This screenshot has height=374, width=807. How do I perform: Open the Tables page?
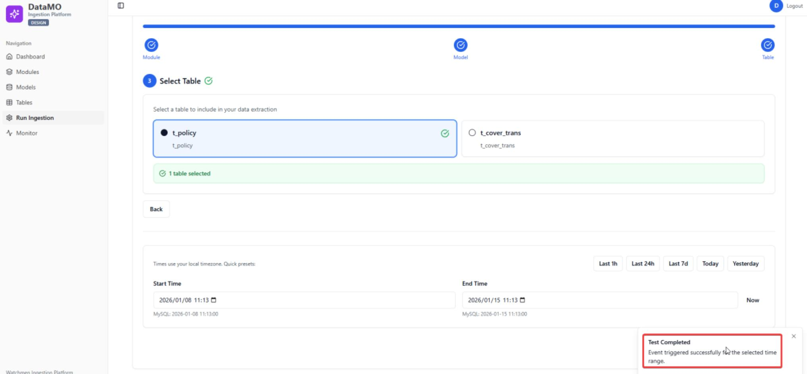point(53,102)
